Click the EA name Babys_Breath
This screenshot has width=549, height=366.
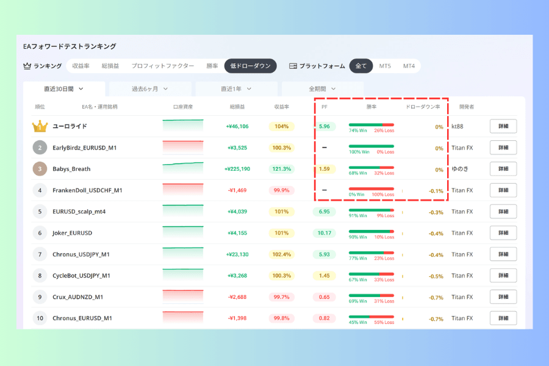[x=71, y=169]
